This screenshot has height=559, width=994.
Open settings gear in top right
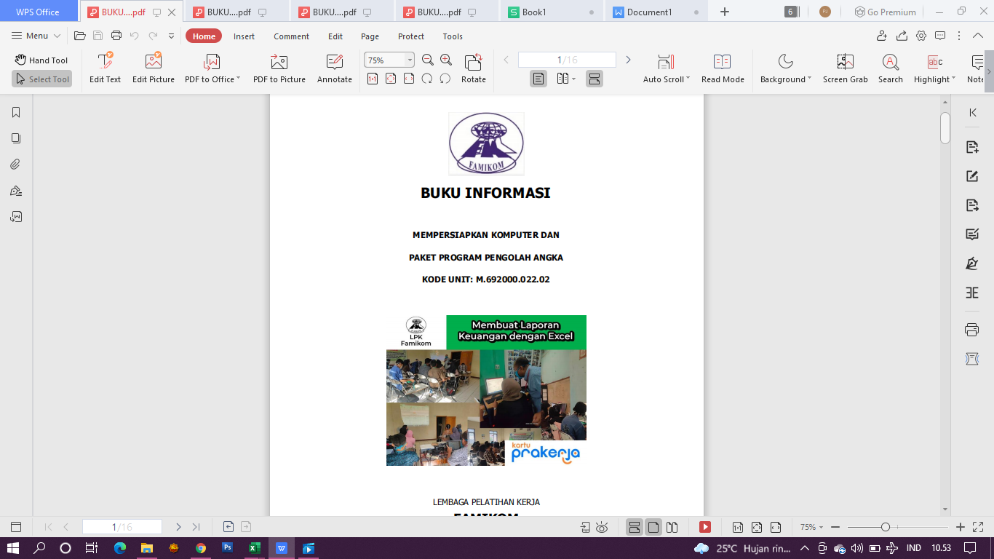pyautogui.click(x=921, y=36)
